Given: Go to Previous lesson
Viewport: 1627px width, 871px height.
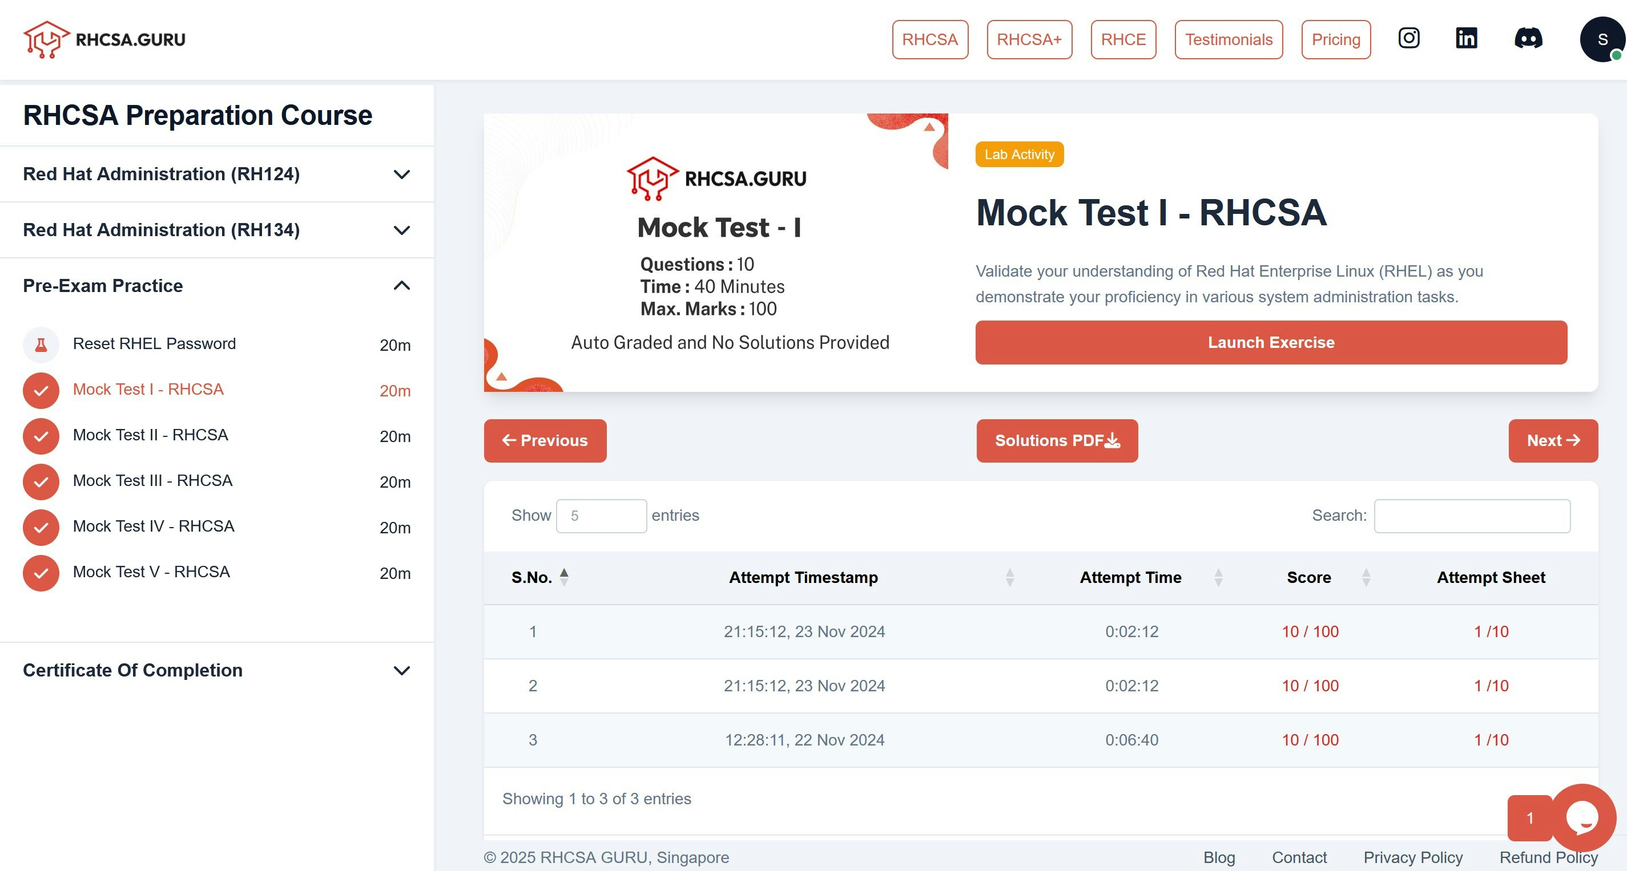Looking at the screenshot, I should (545, 440).
